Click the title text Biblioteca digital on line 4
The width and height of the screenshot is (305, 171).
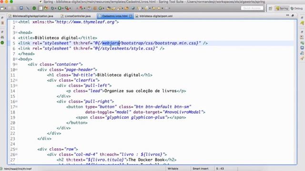pos(56,38)
